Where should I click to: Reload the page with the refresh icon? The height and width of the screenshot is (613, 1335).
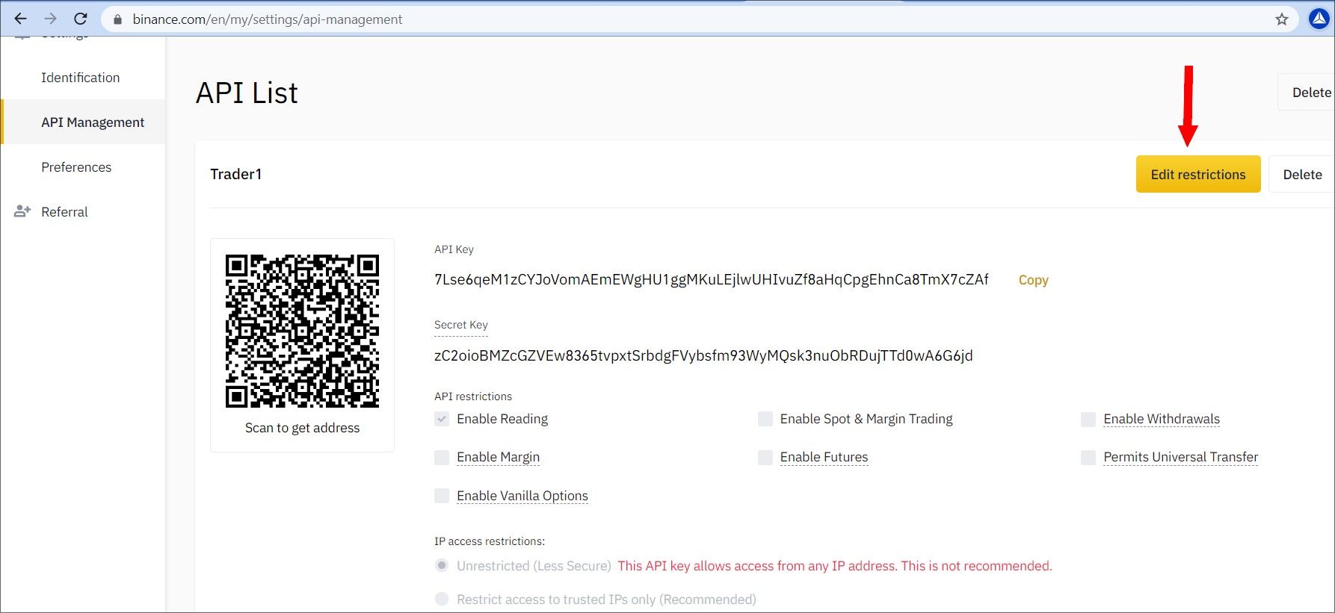click(x=81, y=19)
